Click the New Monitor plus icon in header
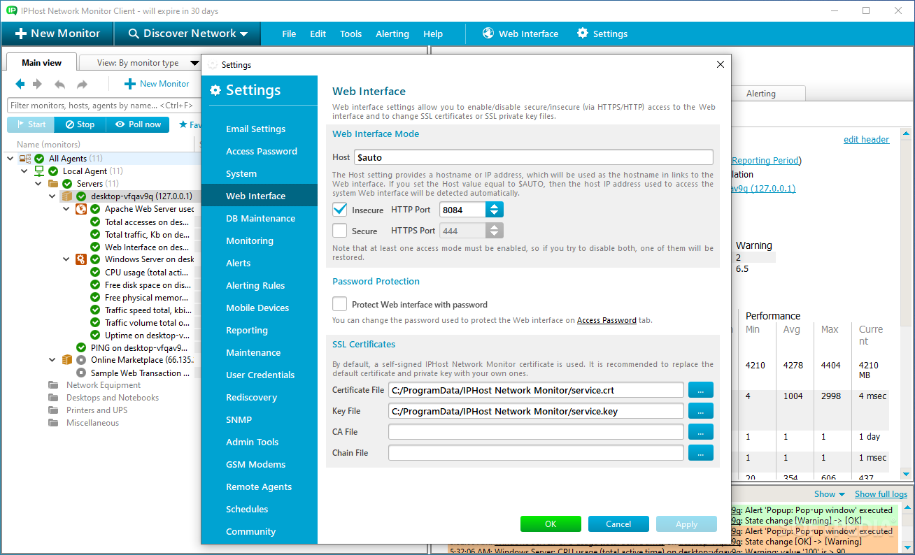The width and height of the screenshot is (915, 555). (21, 34)
